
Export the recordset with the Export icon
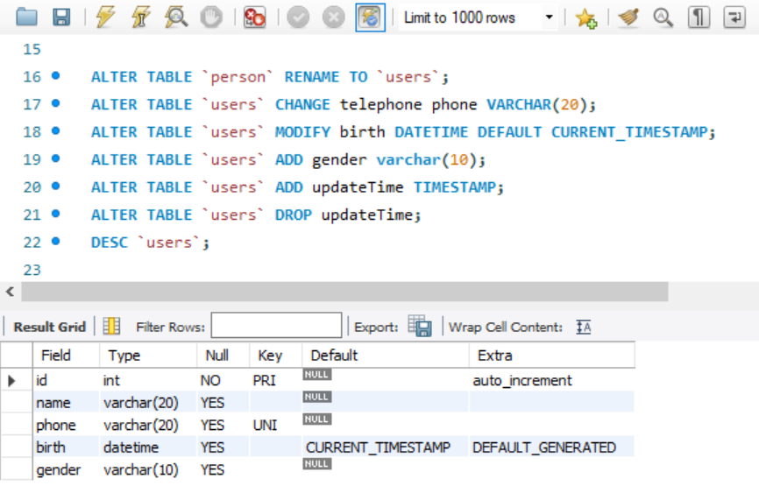coord(420,326)
